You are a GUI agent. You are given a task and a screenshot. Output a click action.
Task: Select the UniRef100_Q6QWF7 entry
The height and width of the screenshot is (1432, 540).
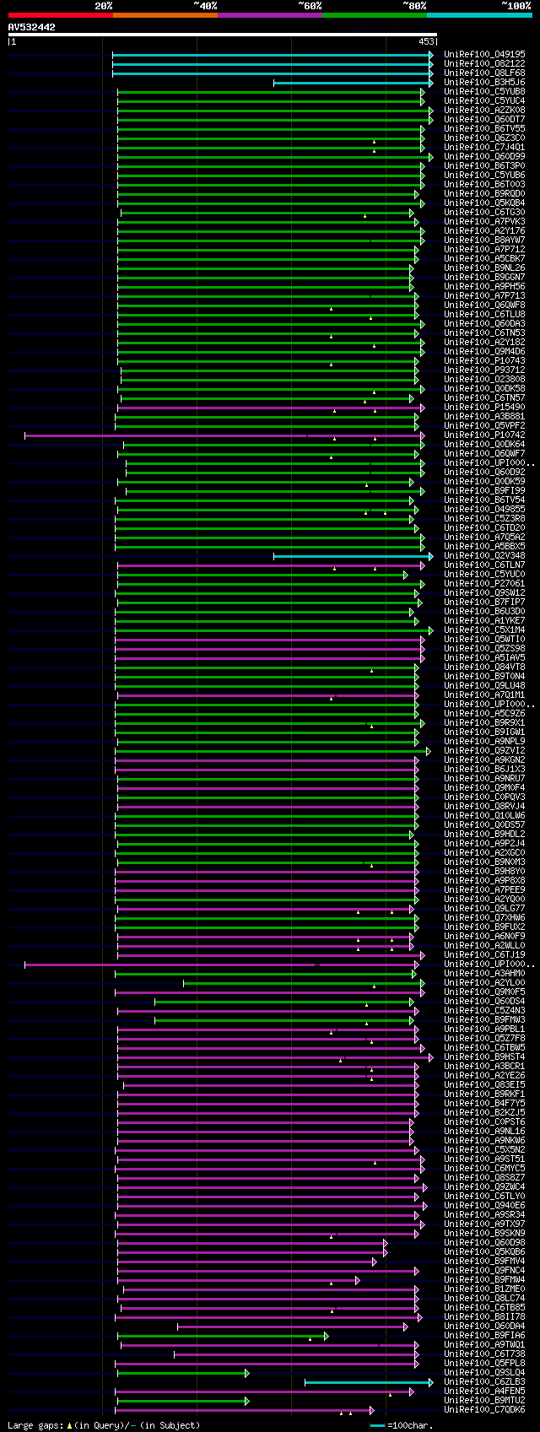point(484,454)
